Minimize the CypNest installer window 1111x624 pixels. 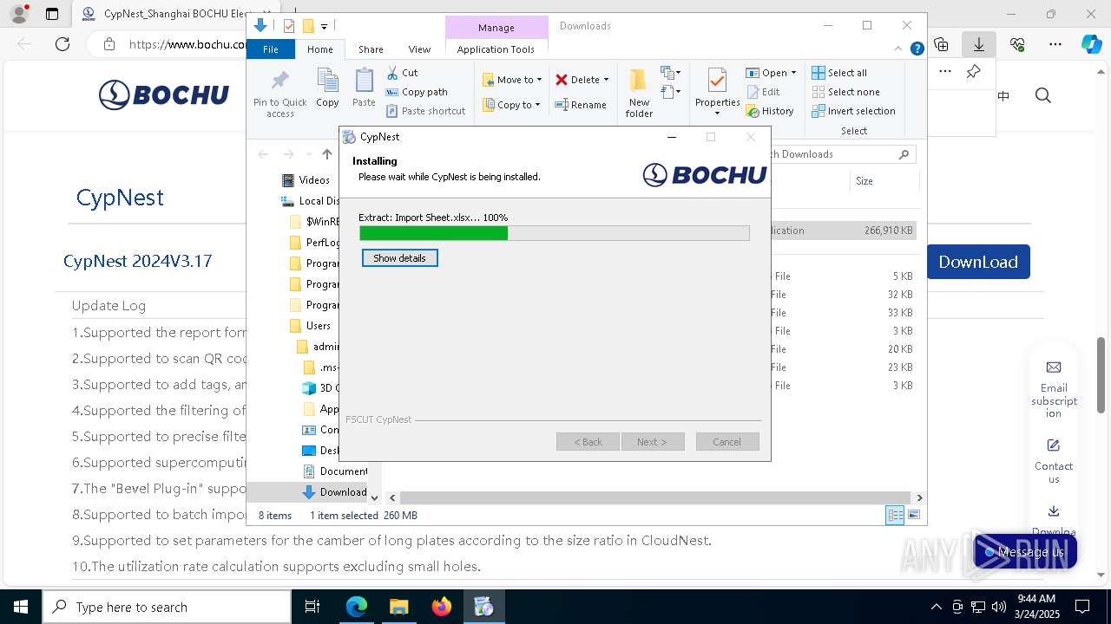(x=671, y=137)
